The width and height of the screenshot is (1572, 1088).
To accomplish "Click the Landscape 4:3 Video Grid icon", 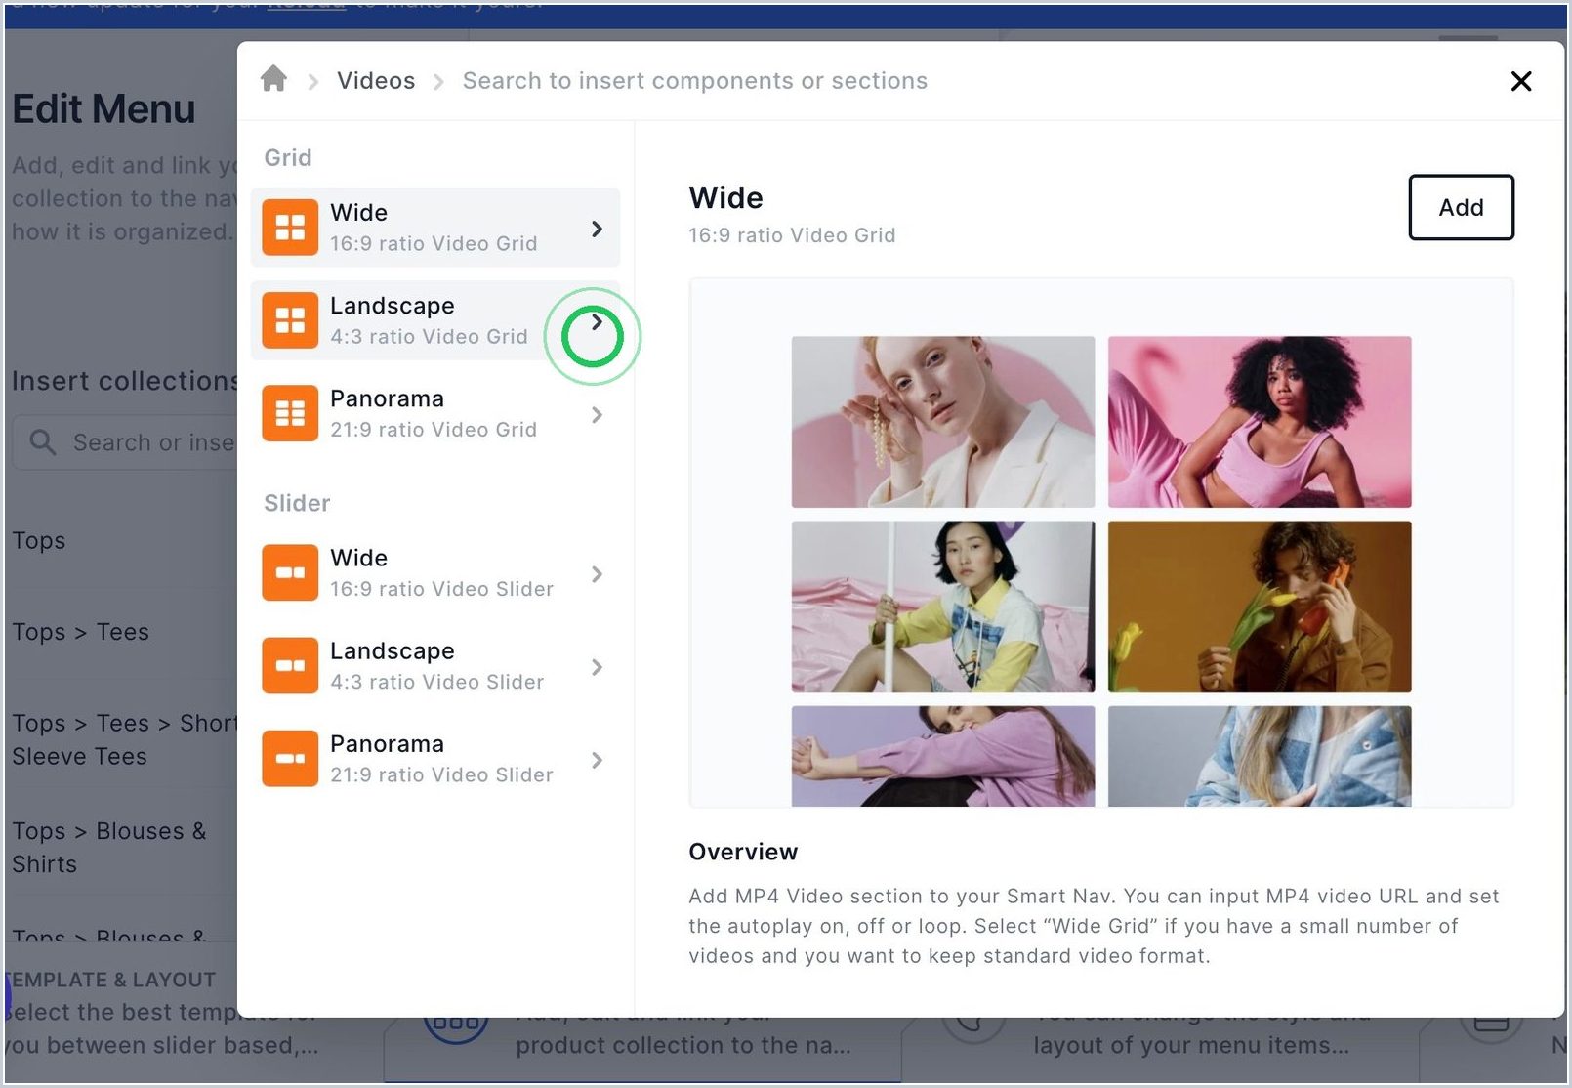I will pos(290,320).
